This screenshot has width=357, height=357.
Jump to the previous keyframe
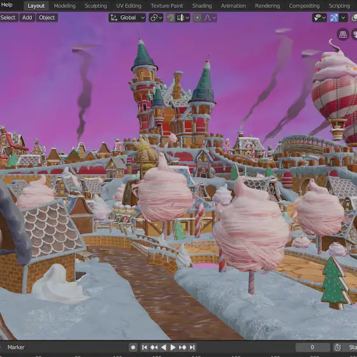pos(154,347)
